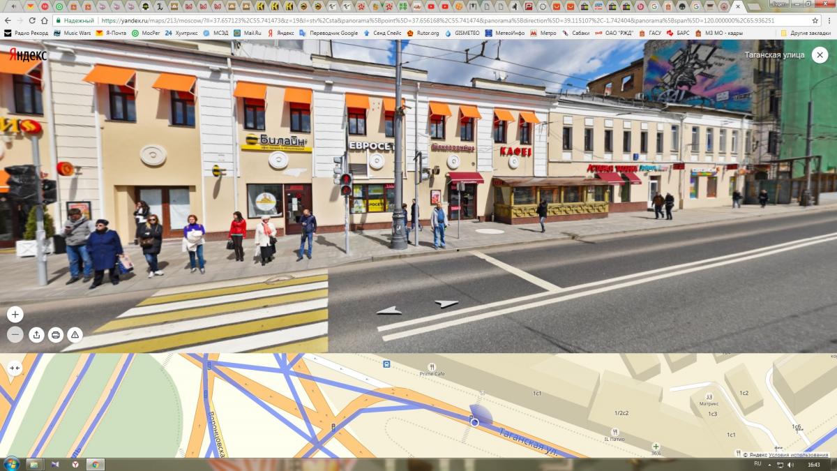Open the share panorama button
Viewport: 837px width, 471px height.
pyautogui.click(x=36, y=335)
